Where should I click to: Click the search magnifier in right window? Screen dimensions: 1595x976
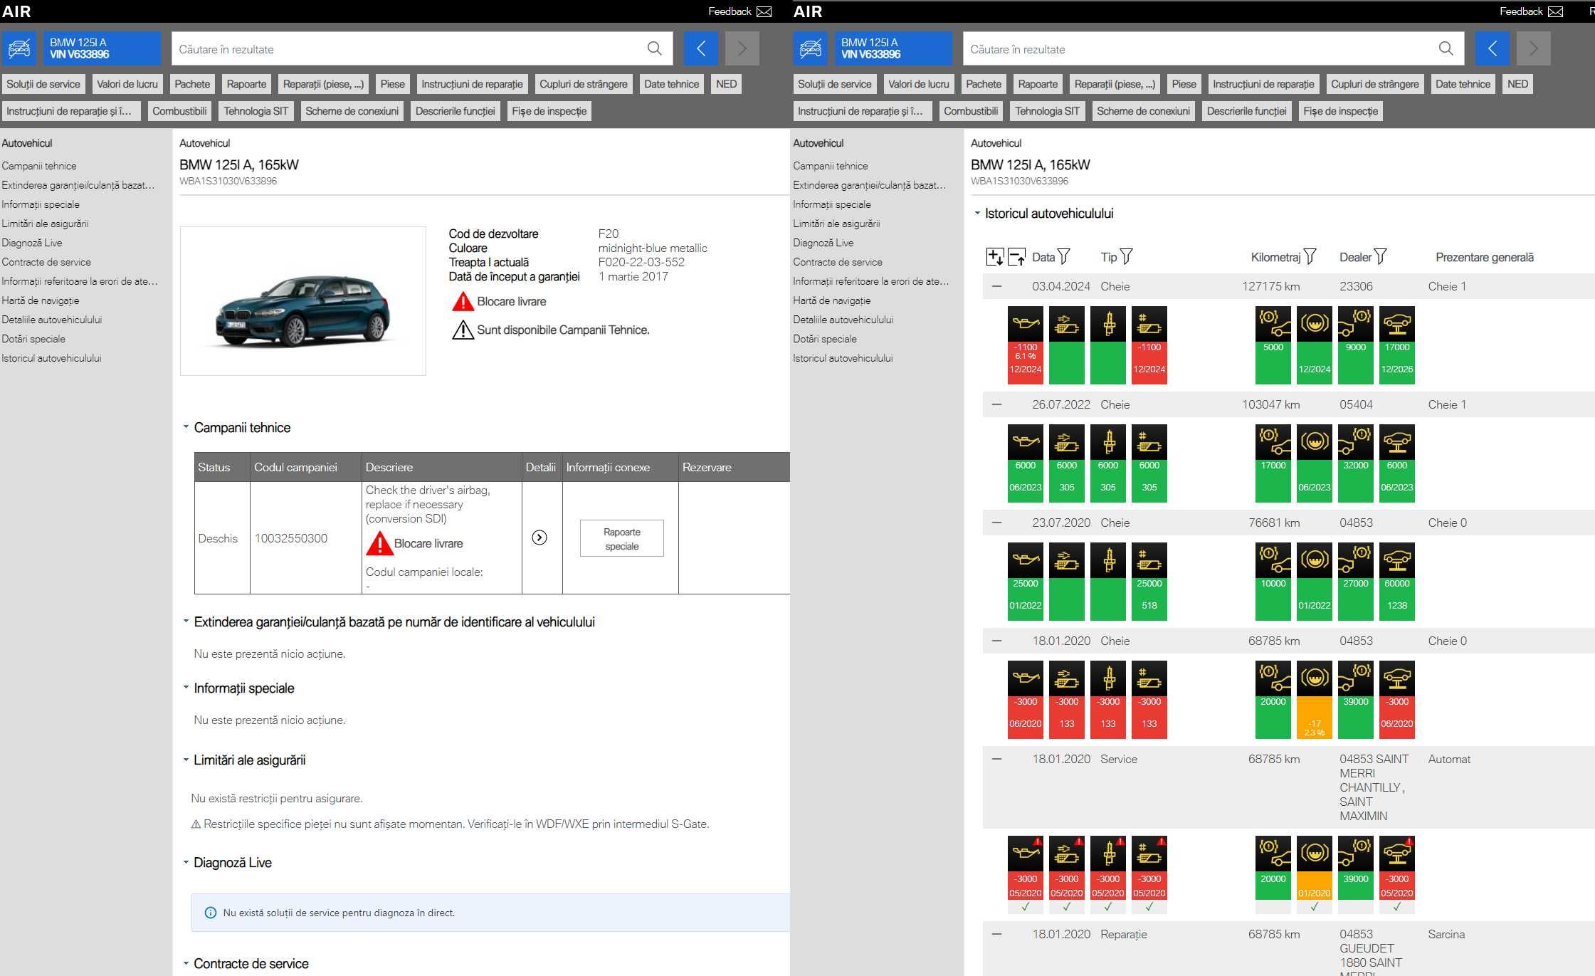pyautogui.click(x=1446, y=48)
